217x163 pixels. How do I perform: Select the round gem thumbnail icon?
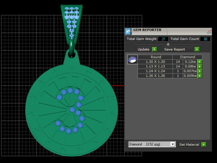[x=132, y=59]
